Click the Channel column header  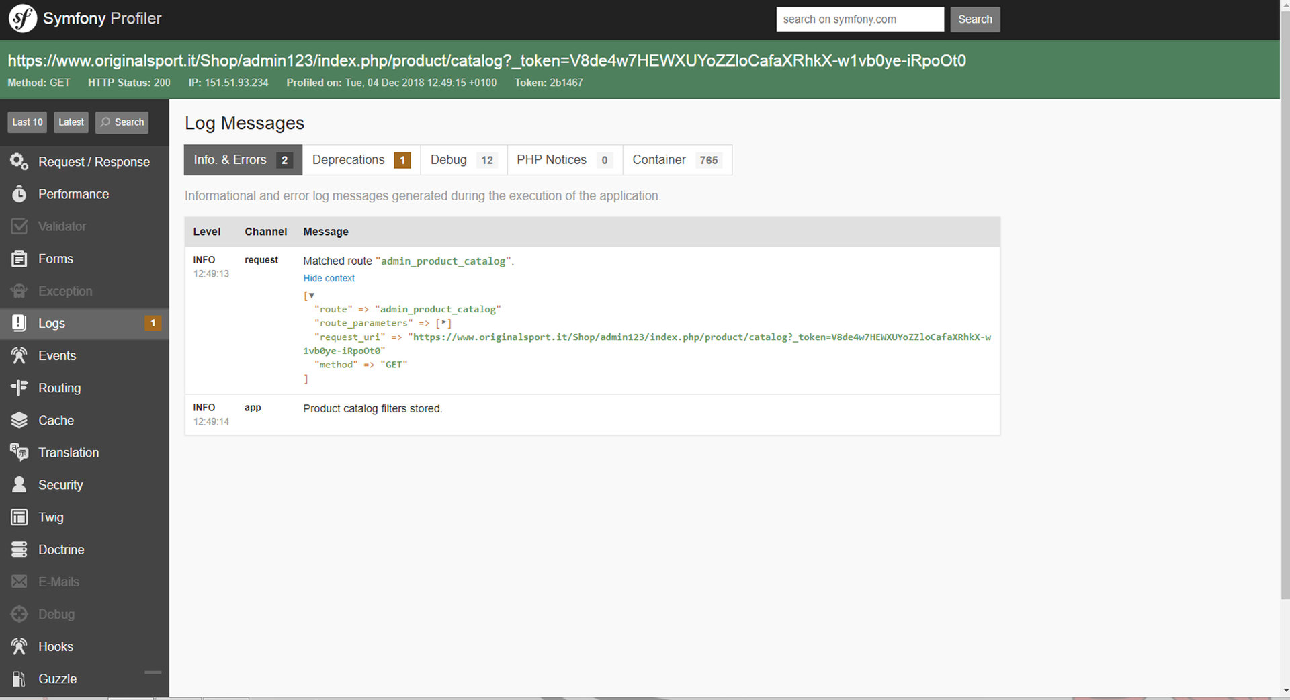pyautogui.click(x=265, y=232)
